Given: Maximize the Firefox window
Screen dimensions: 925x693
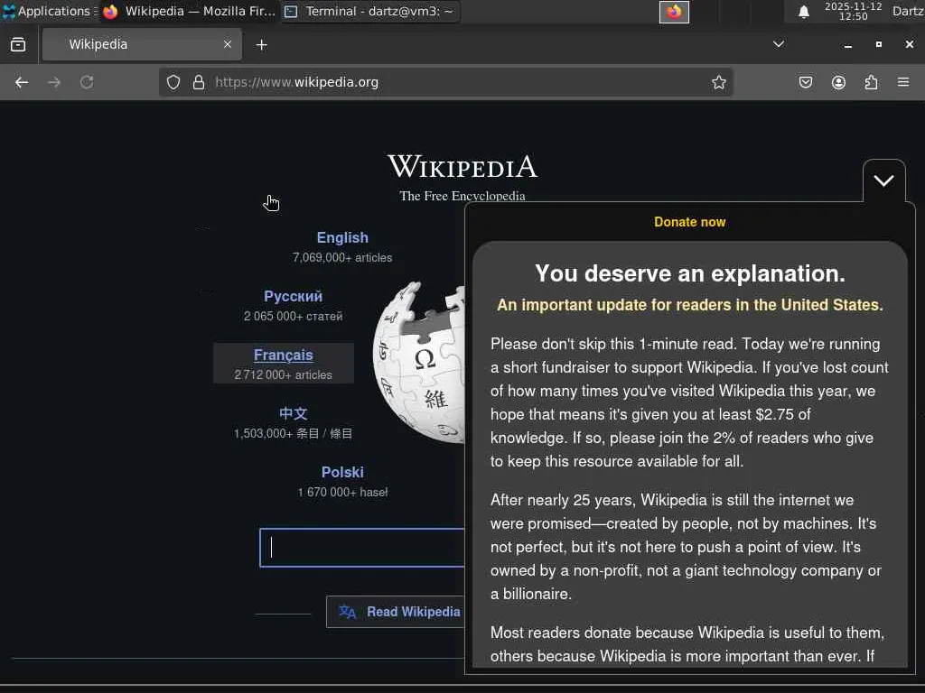Looking at the screenshot, I should pos(878,44).
